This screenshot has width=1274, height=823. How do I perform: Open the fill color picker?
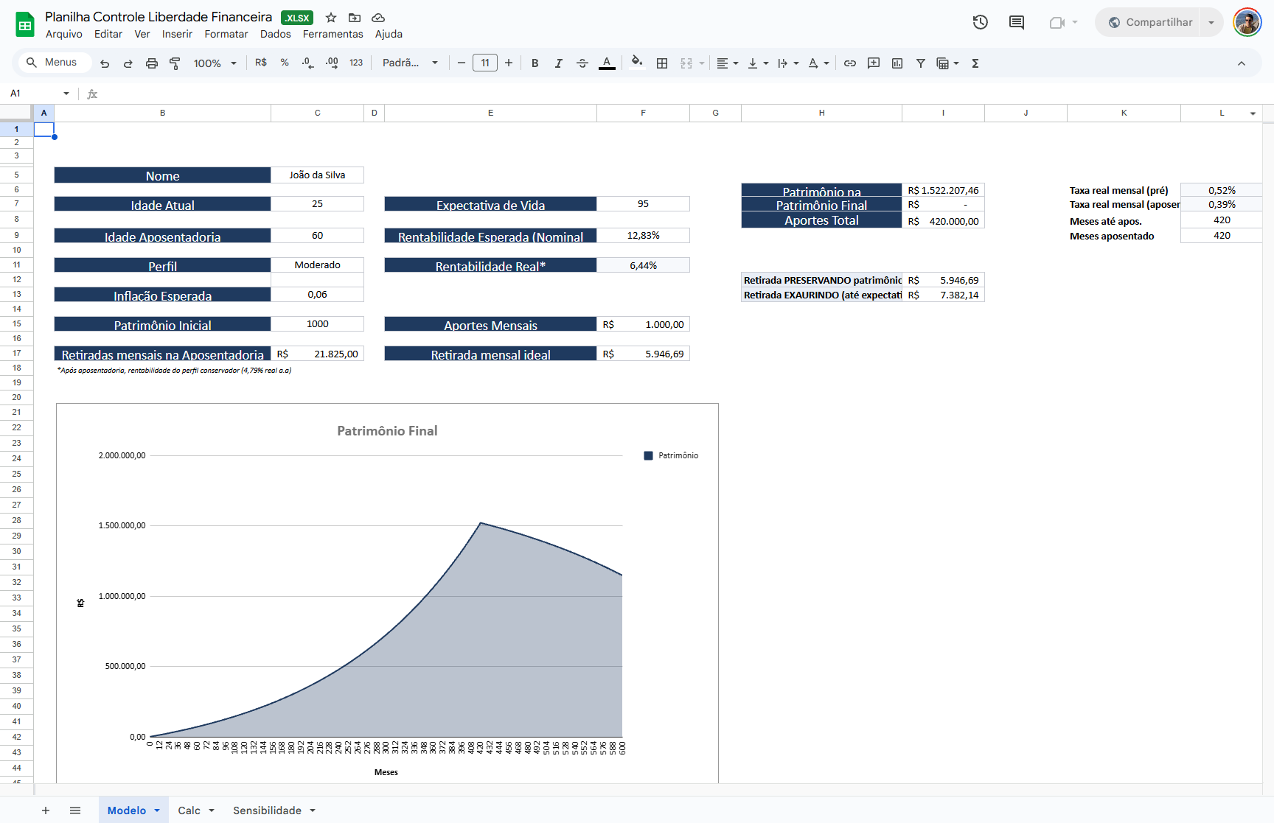(x=637, y=63)
